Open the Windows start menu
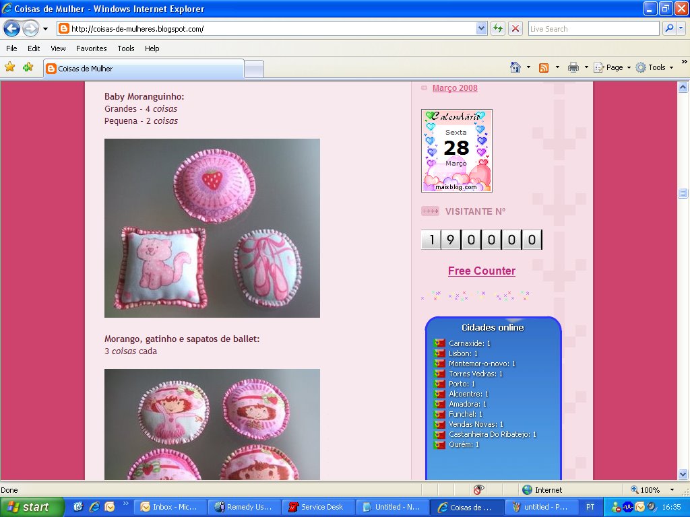The image size is (690, 517). [x=31, y=507]
